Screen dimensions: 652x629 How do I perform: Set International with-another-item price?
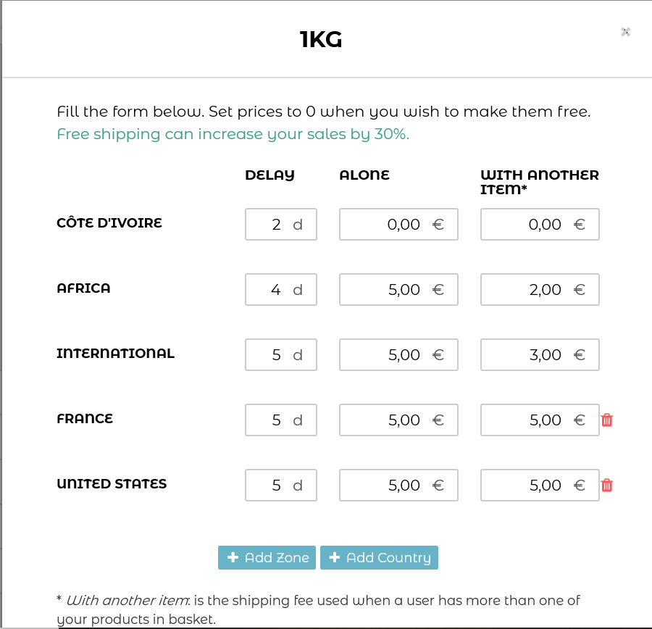[x=529, y=355]
